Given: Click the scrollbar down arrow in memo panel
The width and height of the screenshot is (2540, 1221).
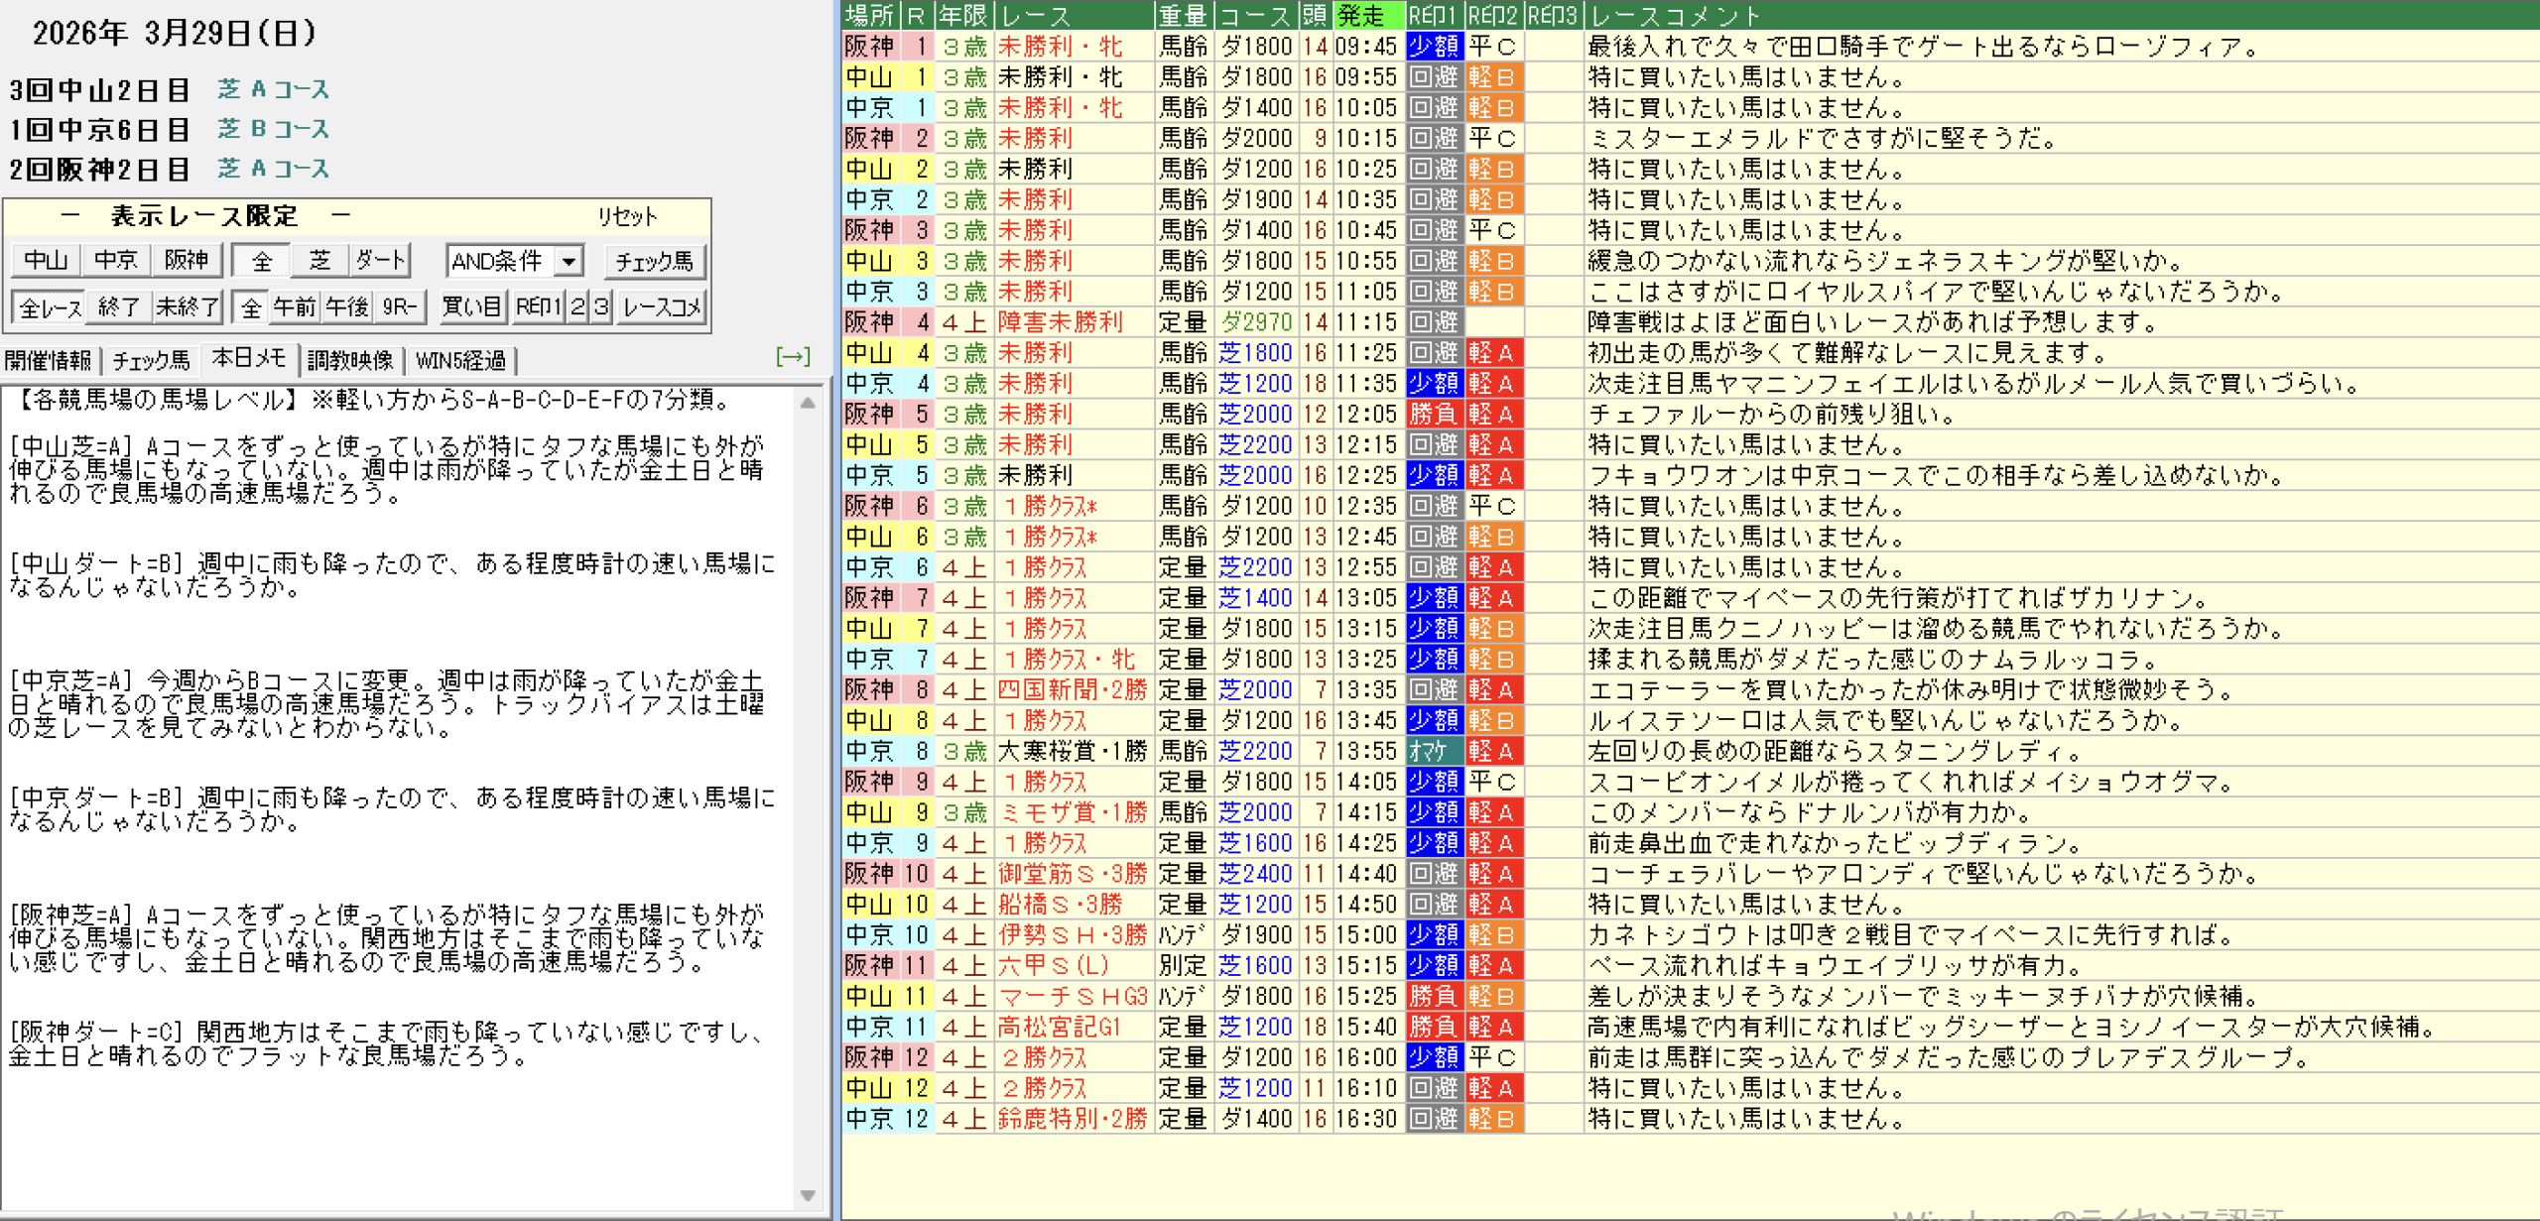Looking at the screenshot, I should [x=808, y=1195].
